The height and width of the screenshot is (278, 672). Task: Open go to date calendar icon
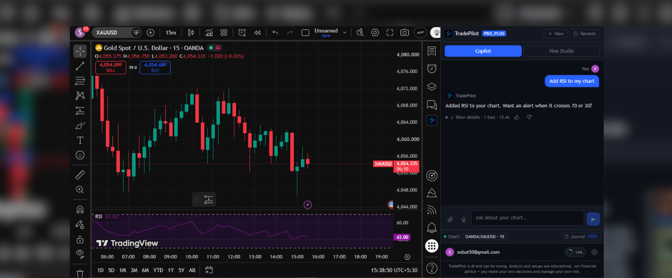208,270
